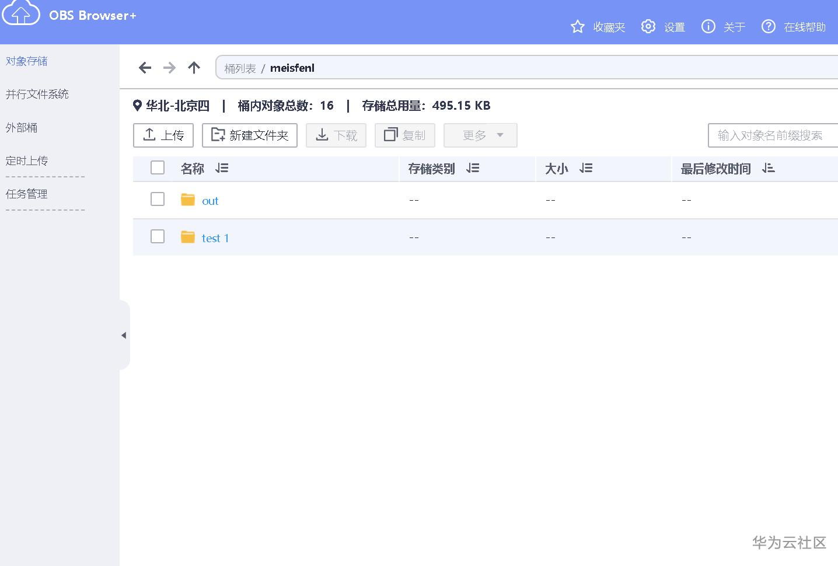
Task: Open the 更多 (More) dropdown
Action: coord(480,135)
